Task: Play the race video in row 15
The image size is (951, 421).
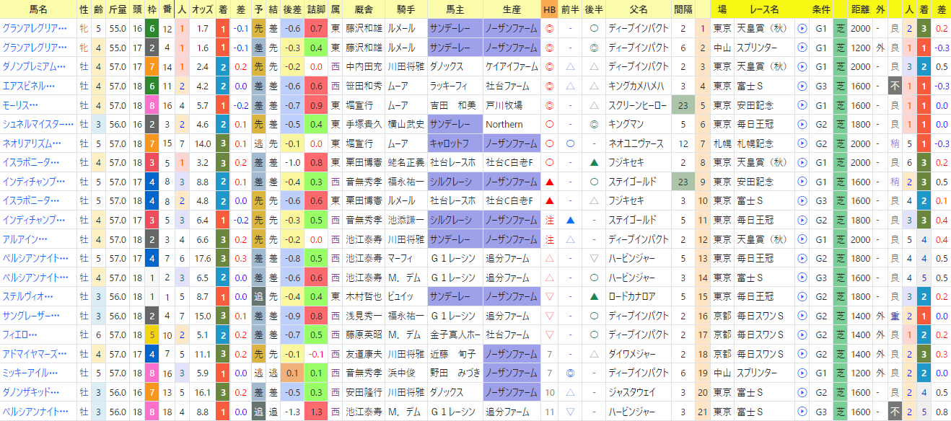Action: click(x=802, y=296)
